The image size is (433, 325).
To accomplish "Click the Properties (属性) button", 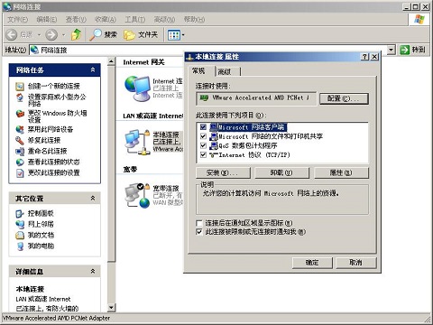I will (x=341, y=173).
